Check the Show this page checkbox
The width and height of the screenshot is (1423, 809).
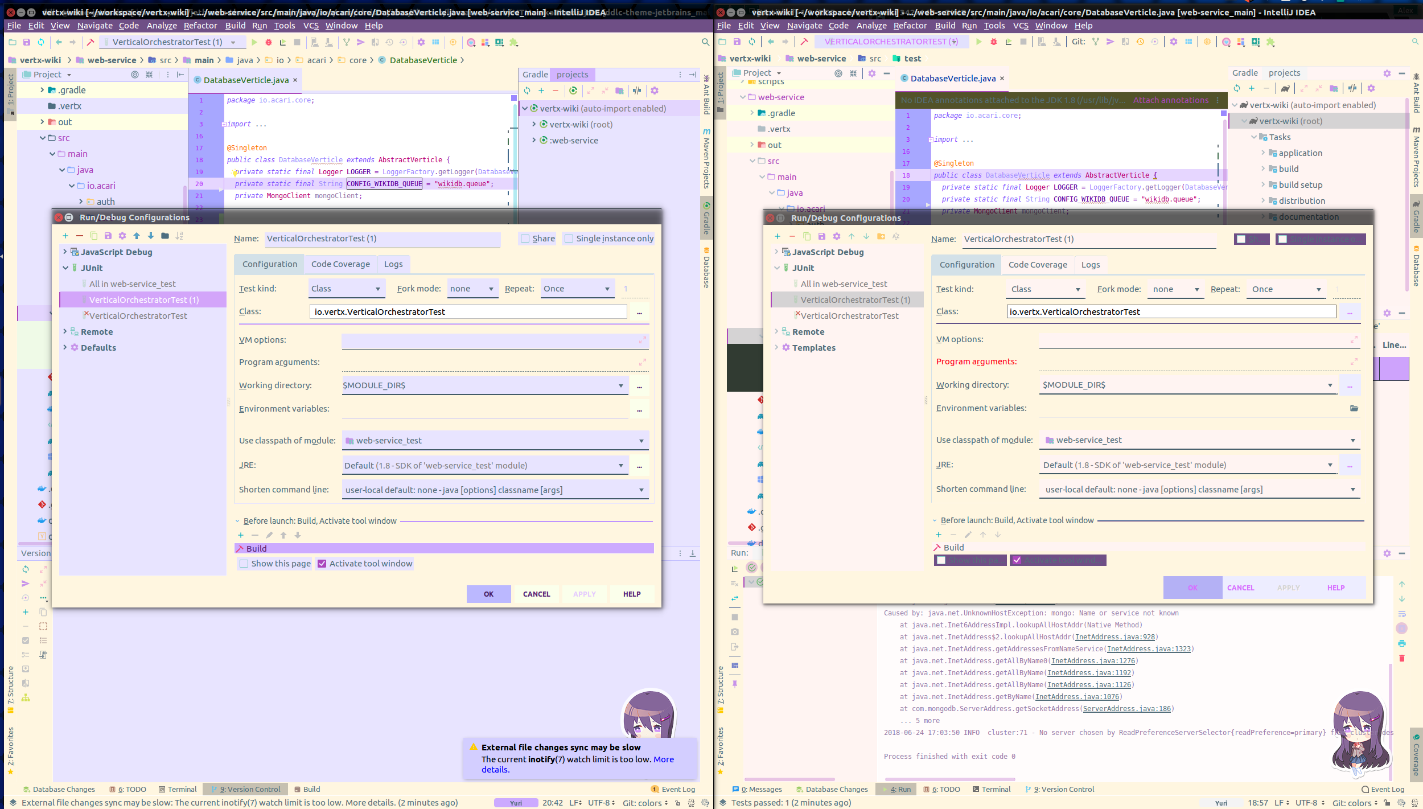(245, 564)
